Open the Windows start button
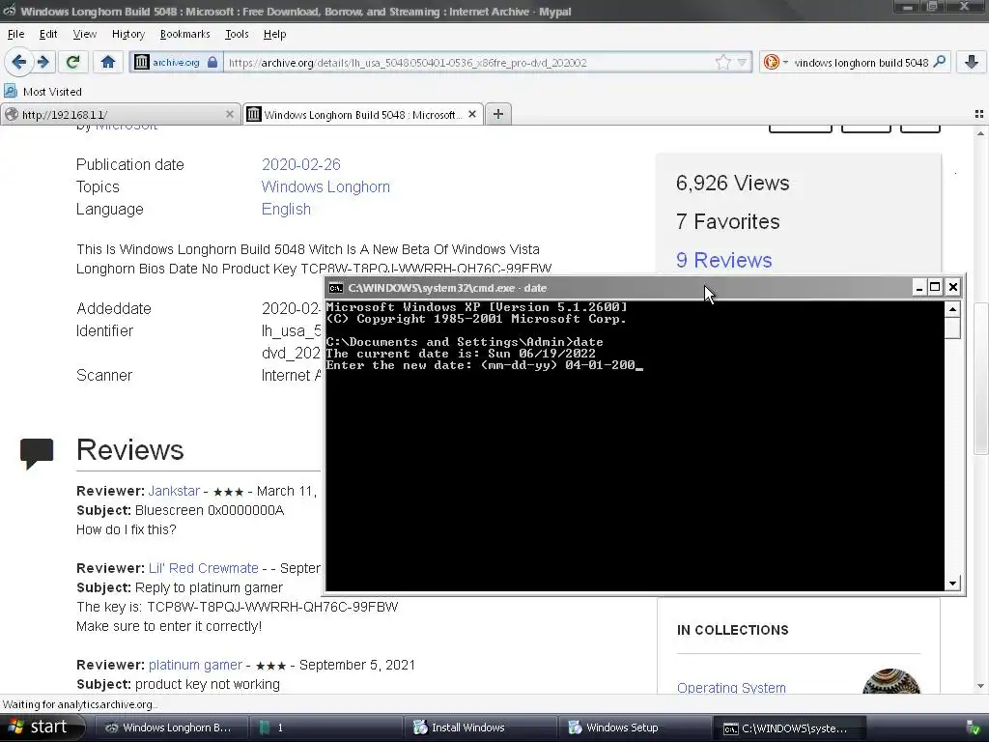The height and width of the screenshot is (742, 989). tap(42, 728)
